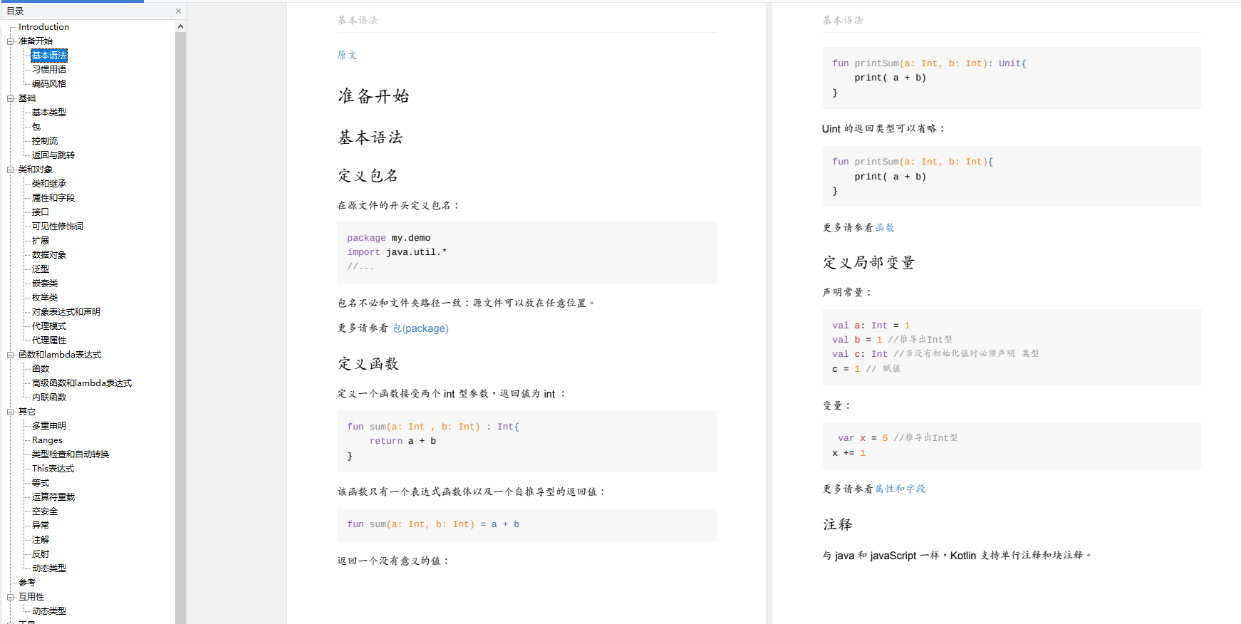
Task: Click the 目录 panel title
Action: coord(15,11)
